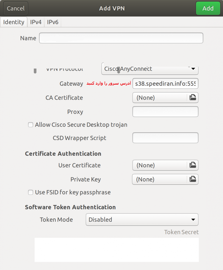
Task: Open the Private Key (None) chooser
Action: click(x=160, y=179)
